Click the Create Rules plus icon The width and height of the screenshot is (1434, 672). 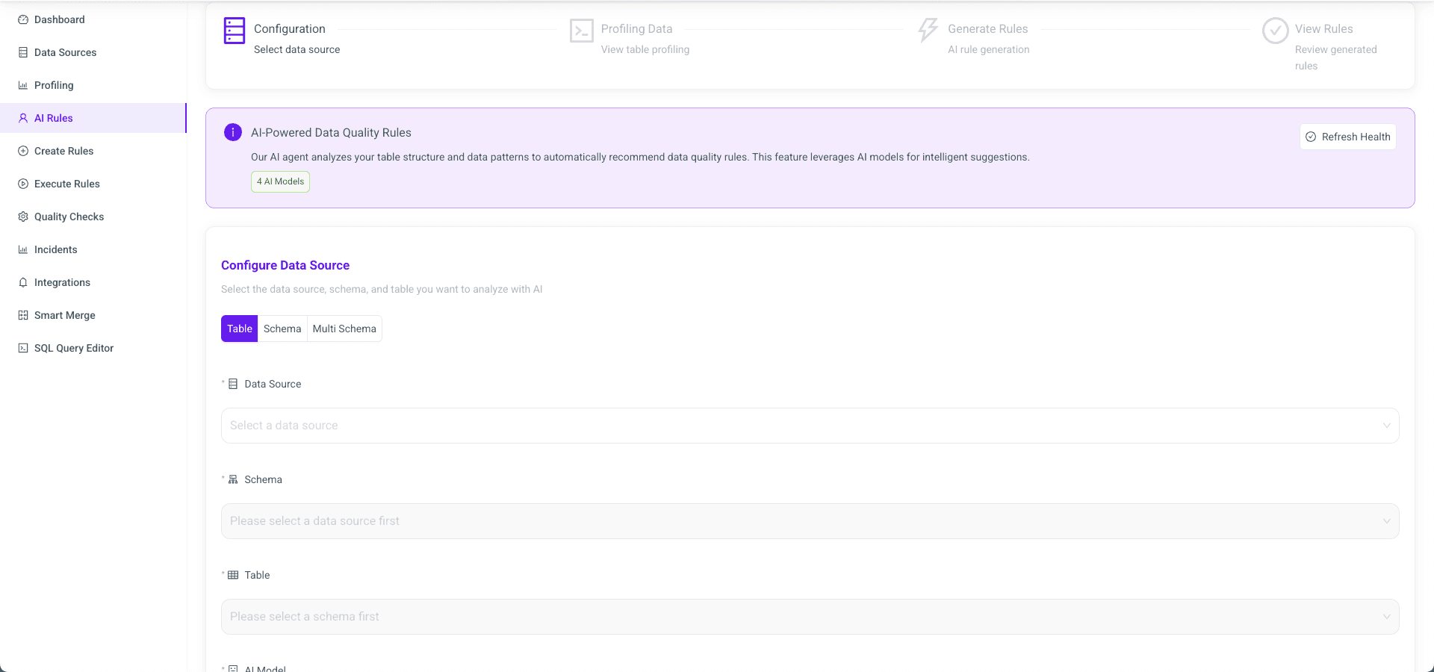[22, 151]
